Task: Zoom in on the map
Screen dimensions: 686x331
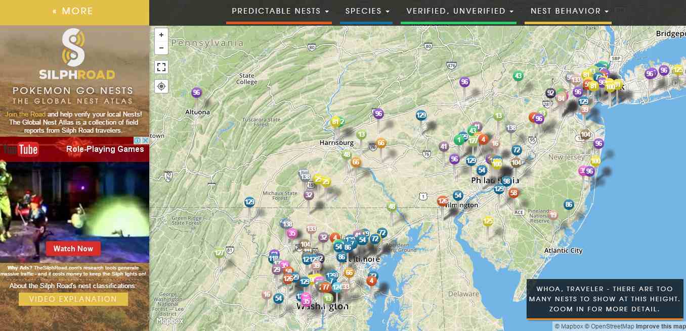Action: (x=161, y=35)
